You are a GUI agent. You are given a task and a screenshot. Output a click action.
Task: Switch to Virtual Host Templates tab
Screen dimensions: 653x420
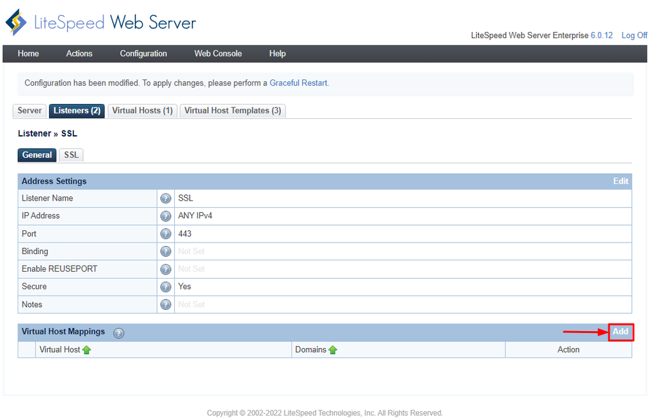tap(232, 110)
